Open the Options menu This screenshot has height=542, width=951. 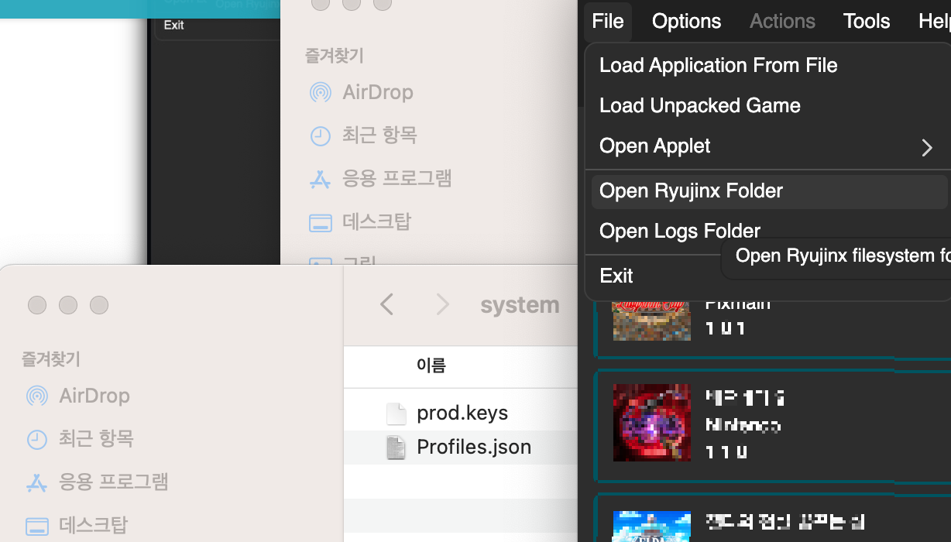coord(686,21)
